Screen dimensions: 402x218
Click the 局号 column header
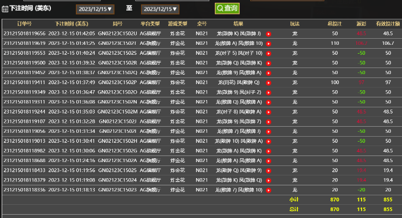point(117,24)
